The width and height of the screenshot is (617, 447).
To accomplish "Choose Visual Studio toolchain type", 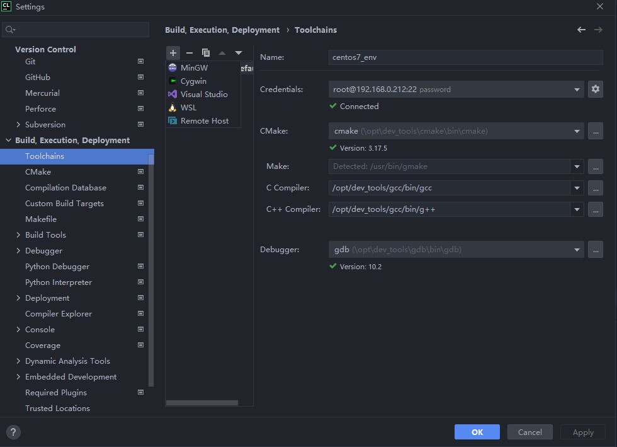I will [203, 94].
